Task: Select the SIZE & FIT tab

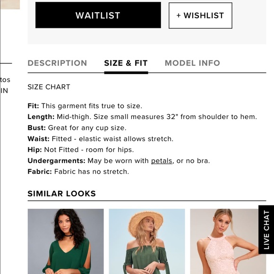Action: pos(126,63)
